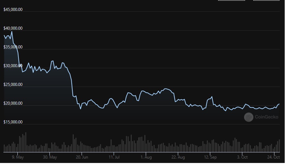Select the 22. Aug date label

(x=178, y=157)
